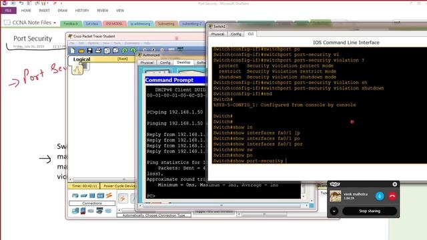427x240 pixels.
Task: Click Power Cycle Devices button
Action: pos(118,186)
